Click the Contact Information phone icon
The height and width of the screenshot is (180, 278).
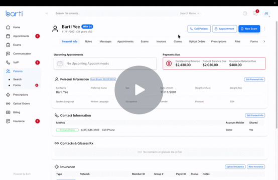coord(57,115)
